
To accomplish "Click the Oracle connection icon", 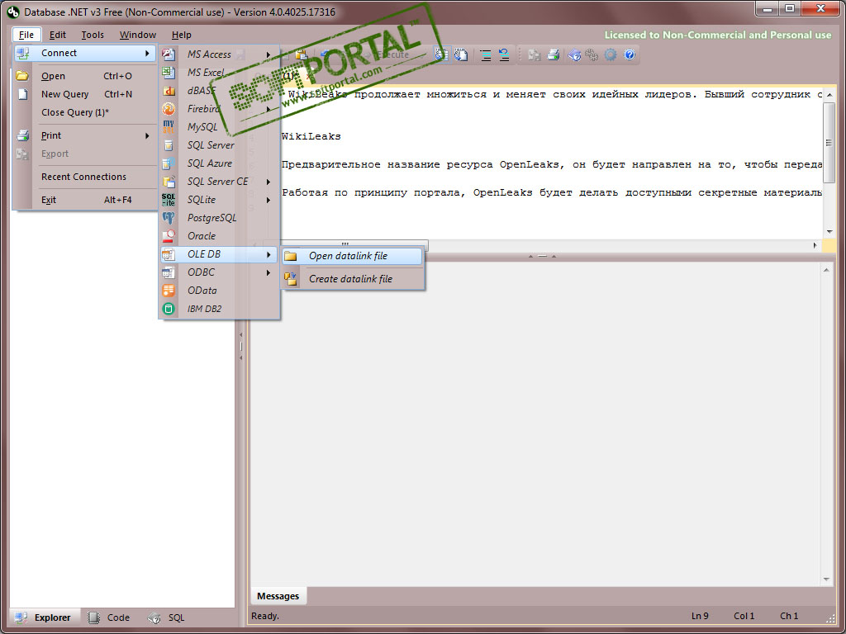I will 169,236.
